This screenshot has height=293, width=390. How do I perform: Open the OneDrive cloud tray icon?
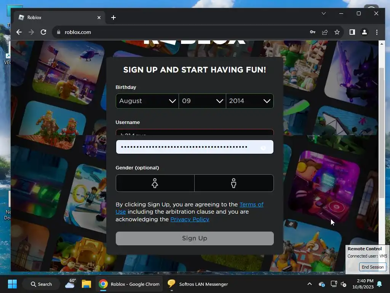[x=321, y=284]
